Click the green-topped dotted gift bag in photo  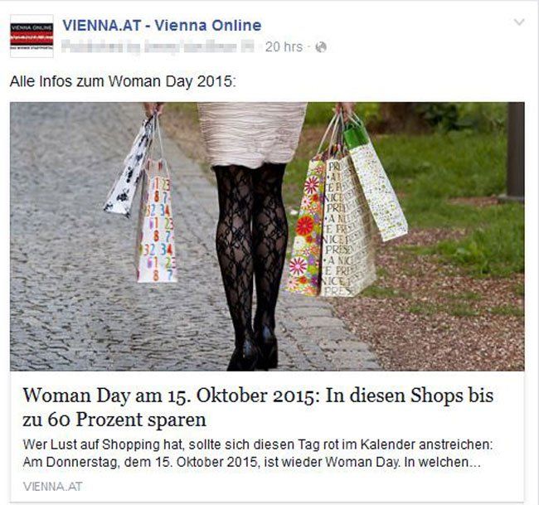(375, 182)
